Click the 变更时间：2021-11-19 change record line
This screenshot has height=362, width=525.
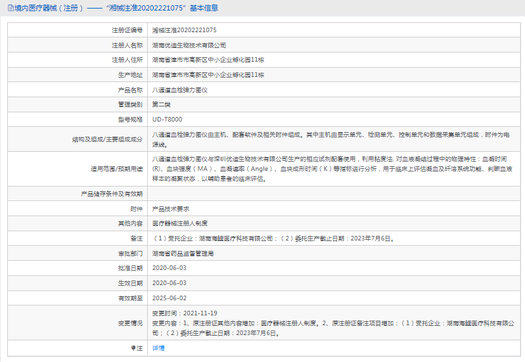coord(184,313)
